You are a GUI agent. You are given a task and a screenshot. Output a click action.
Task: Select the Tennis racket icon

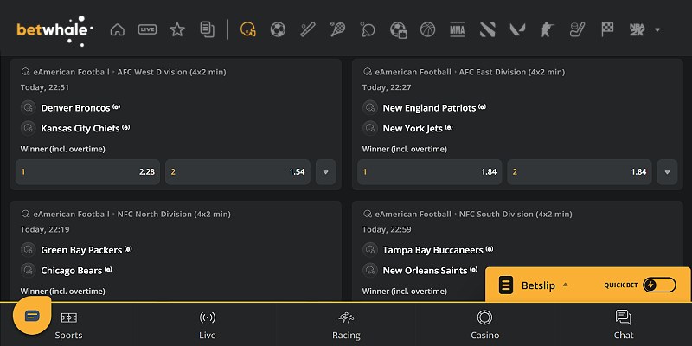point(337,30)
